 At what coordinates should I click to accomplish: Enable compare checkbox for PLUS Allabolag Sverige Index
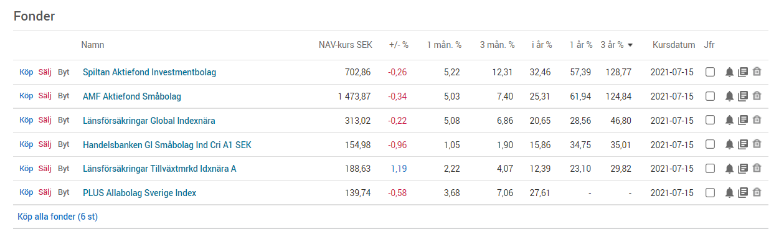710,193
